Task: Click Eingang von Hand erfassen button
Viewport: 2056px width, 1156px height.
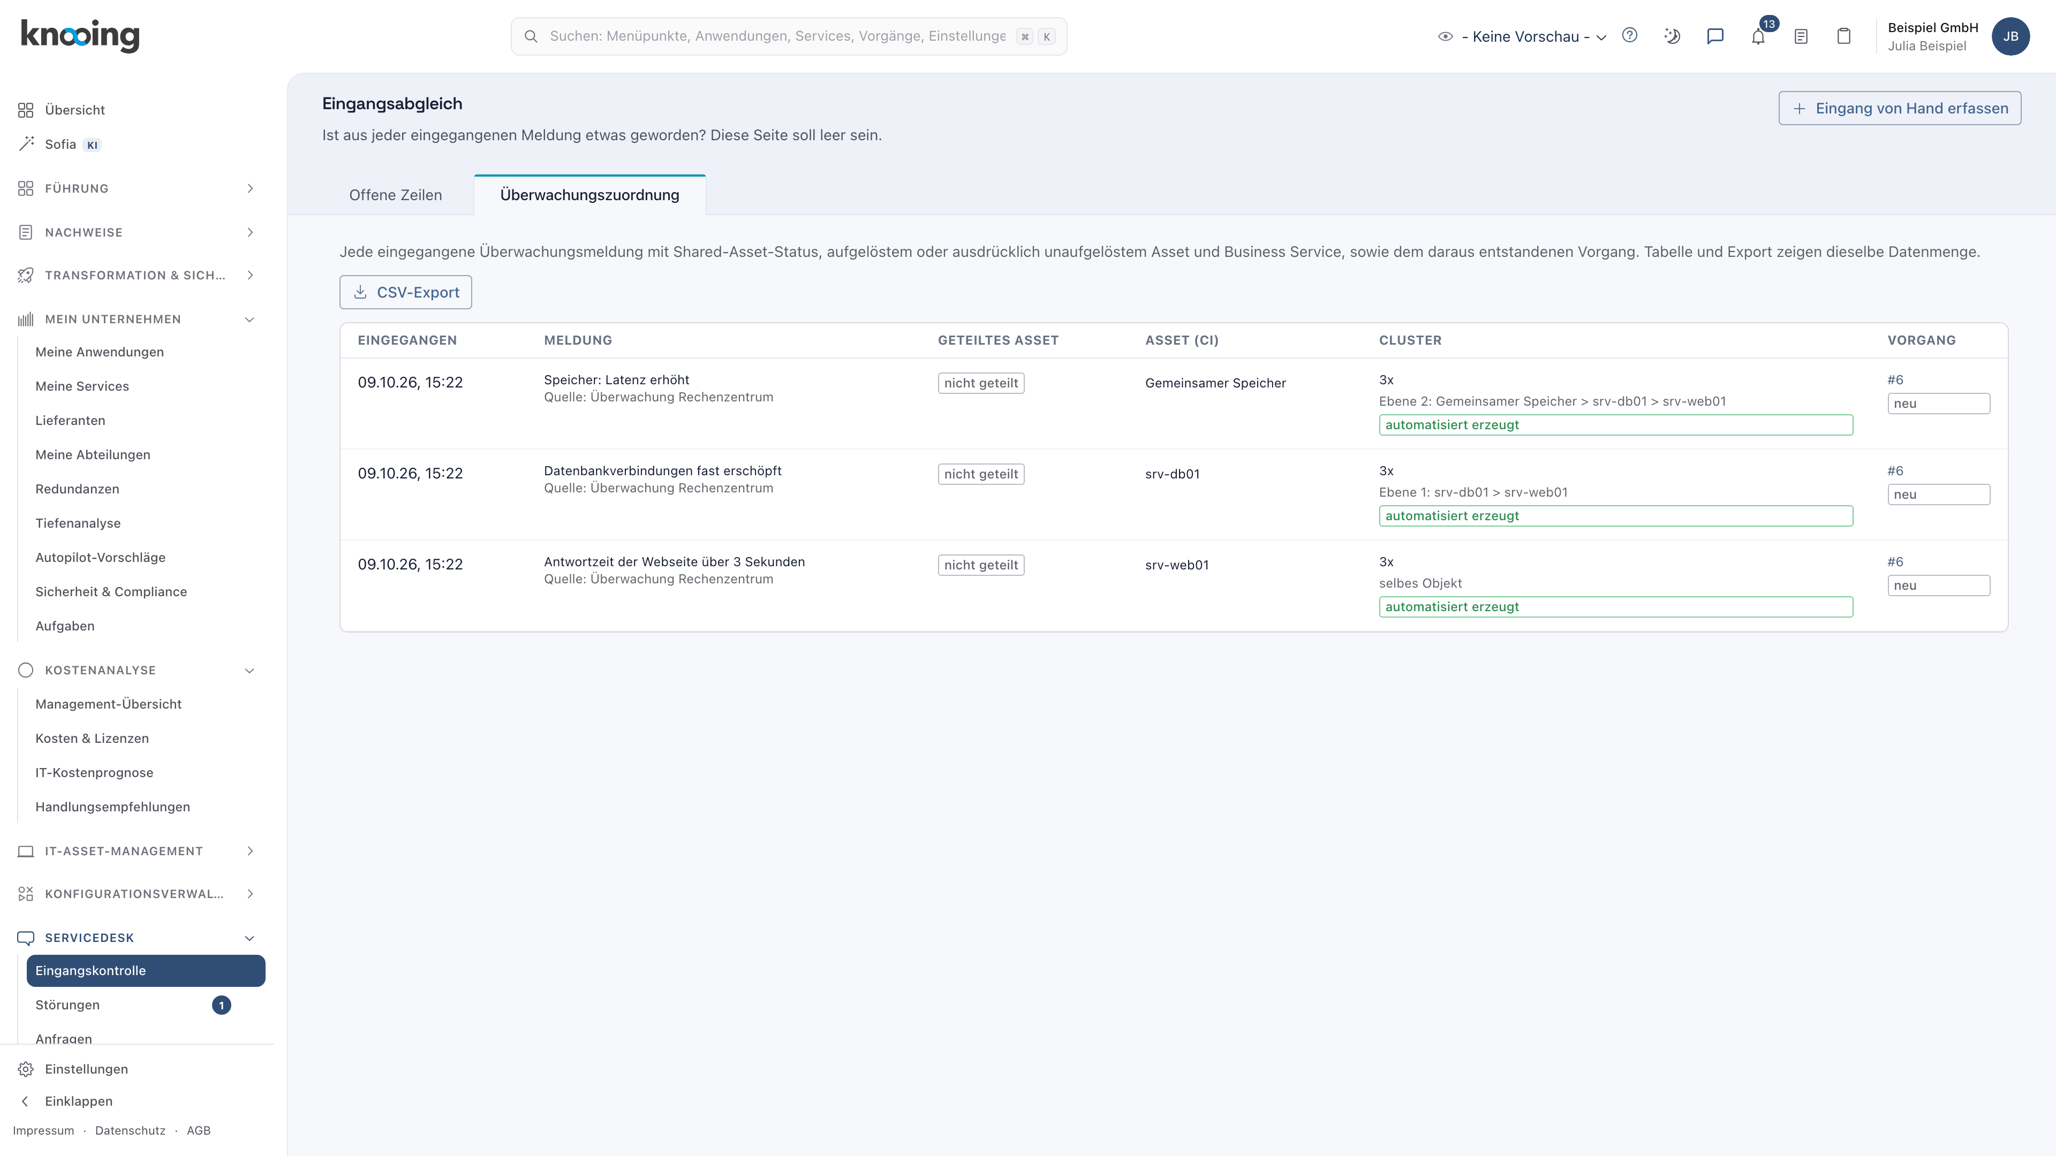Action: (1900, 108)
